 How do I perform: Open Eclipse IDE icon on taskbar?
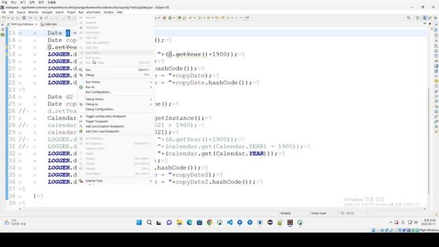point(270,222)
